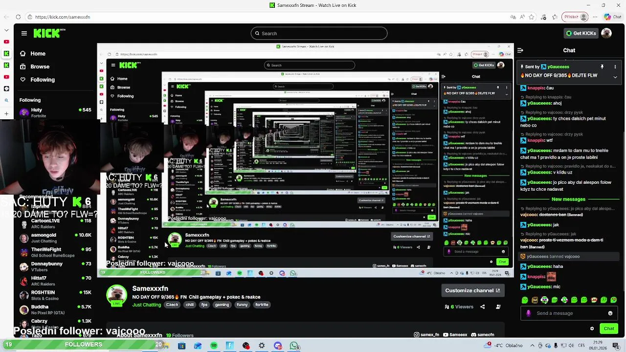The image size is (626, 352).
Task: Select the fortnite tag
Action: pos(262,305)
